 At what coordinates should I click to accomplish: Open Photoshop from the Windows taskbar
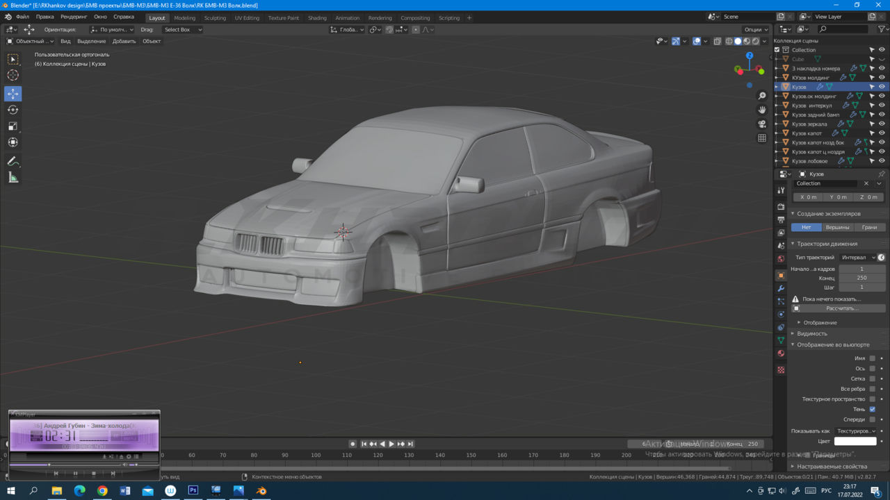[193, 491]
